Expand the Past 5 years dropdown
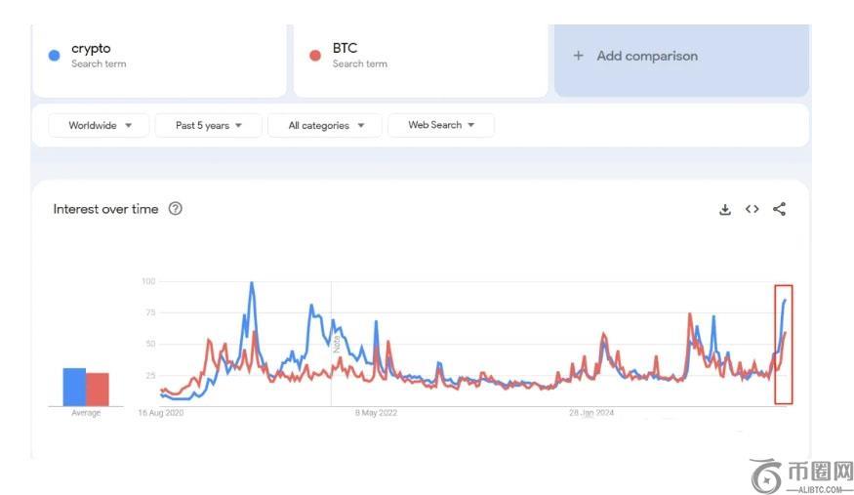 tap(209, 125)
